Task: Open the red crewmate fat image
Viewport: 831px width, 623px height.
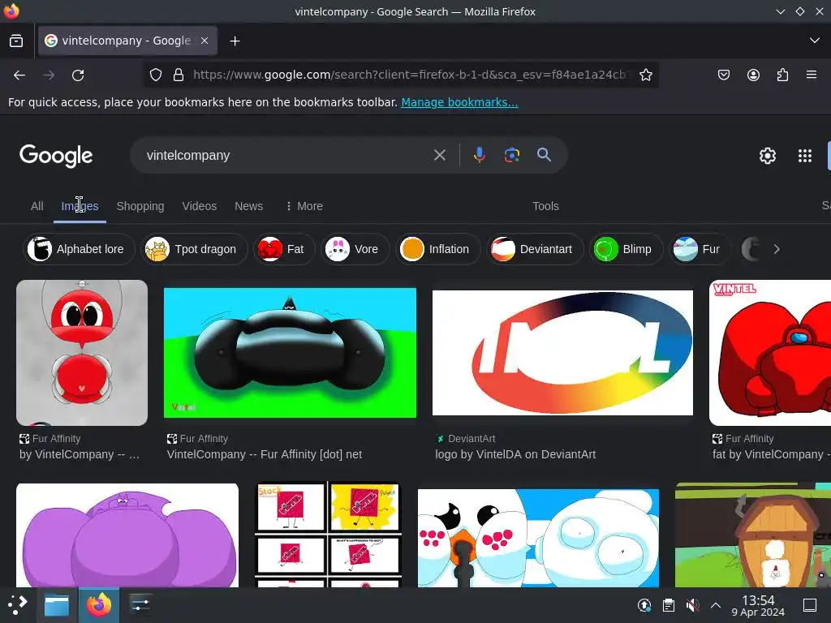Action: coord(770,353)
